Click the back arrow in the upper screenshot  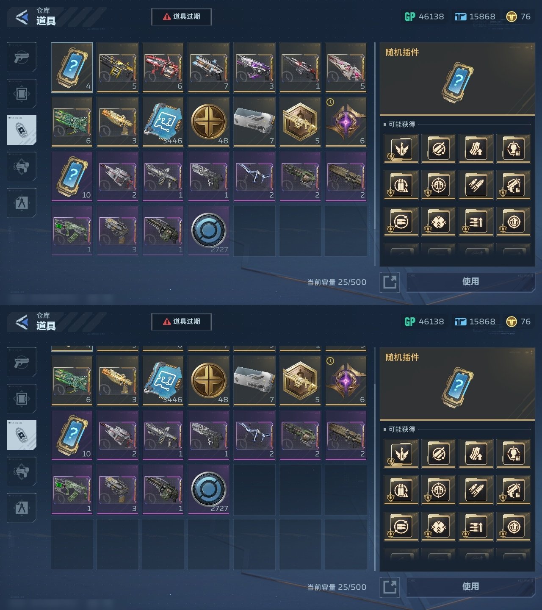pyautogui.click(x=22, y=17)
